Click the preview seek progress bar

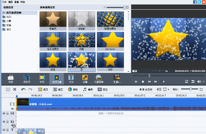point(169,76)
